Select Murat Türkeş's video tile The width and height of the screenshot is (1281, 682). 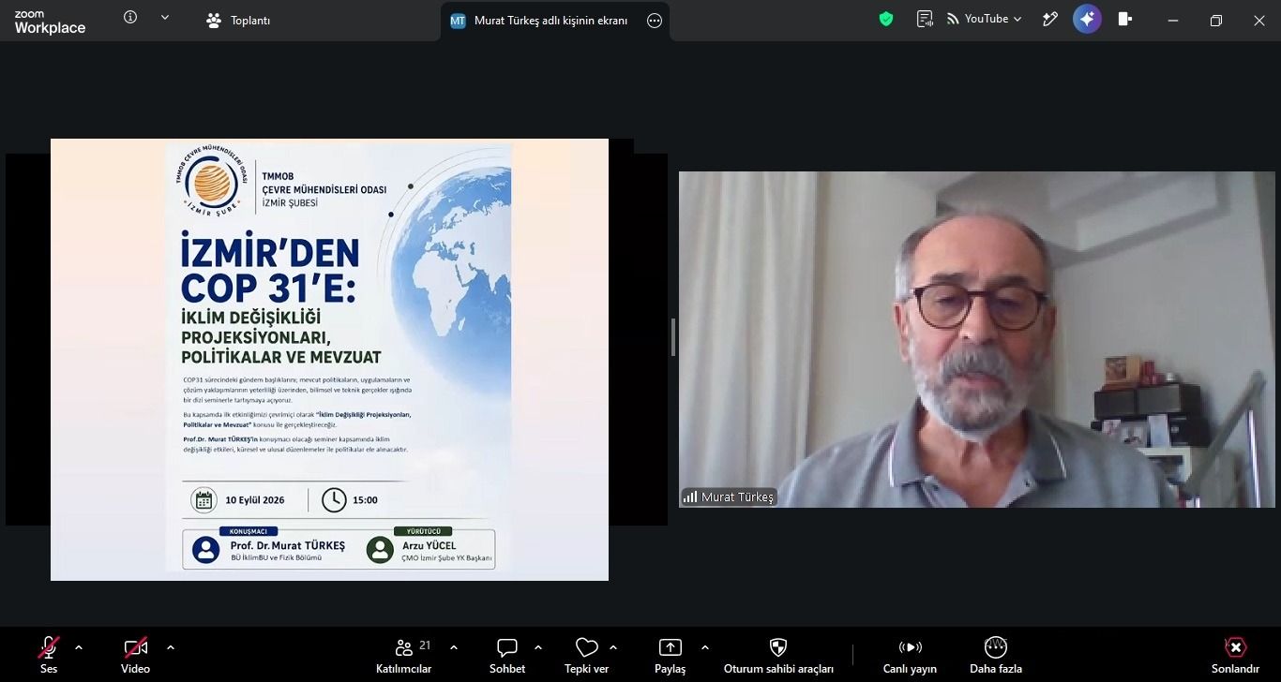click(977, 339)
